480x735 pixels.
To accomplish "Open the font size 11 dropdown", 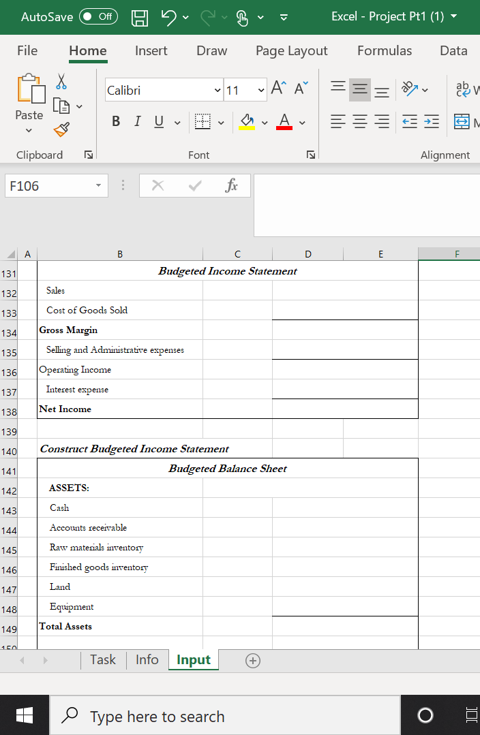I will 261,90.
